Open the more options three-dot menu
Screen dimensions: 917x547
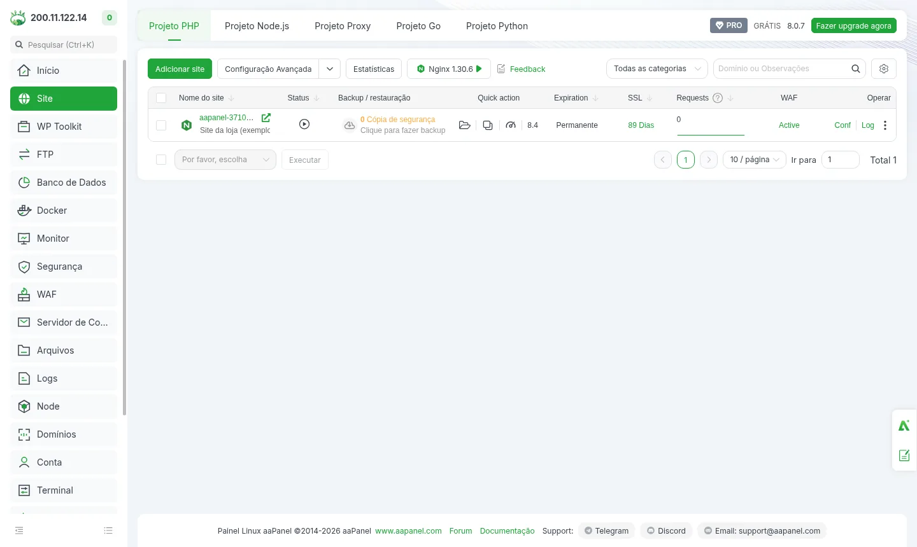tap(885, 125)
